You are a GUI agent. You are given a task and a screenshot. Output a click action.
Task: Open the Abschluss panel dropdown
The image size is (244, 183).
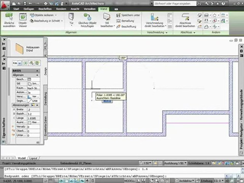click(x=194, y=33)
